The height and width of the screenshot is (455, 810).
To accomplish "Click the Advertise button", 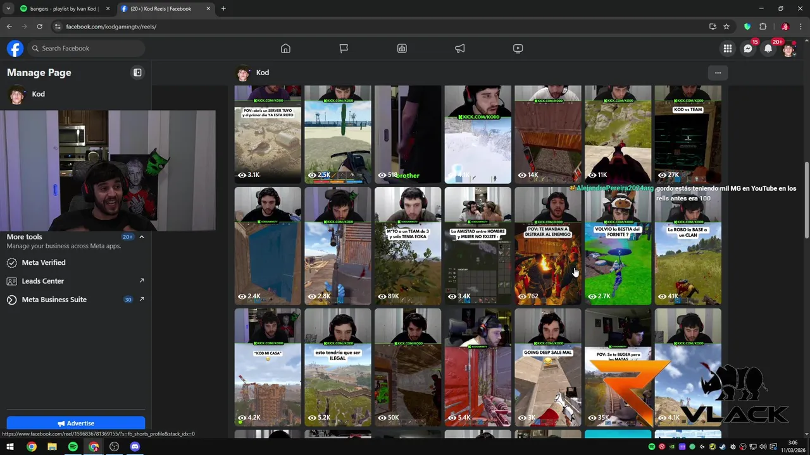I will (x=76, y=423).
